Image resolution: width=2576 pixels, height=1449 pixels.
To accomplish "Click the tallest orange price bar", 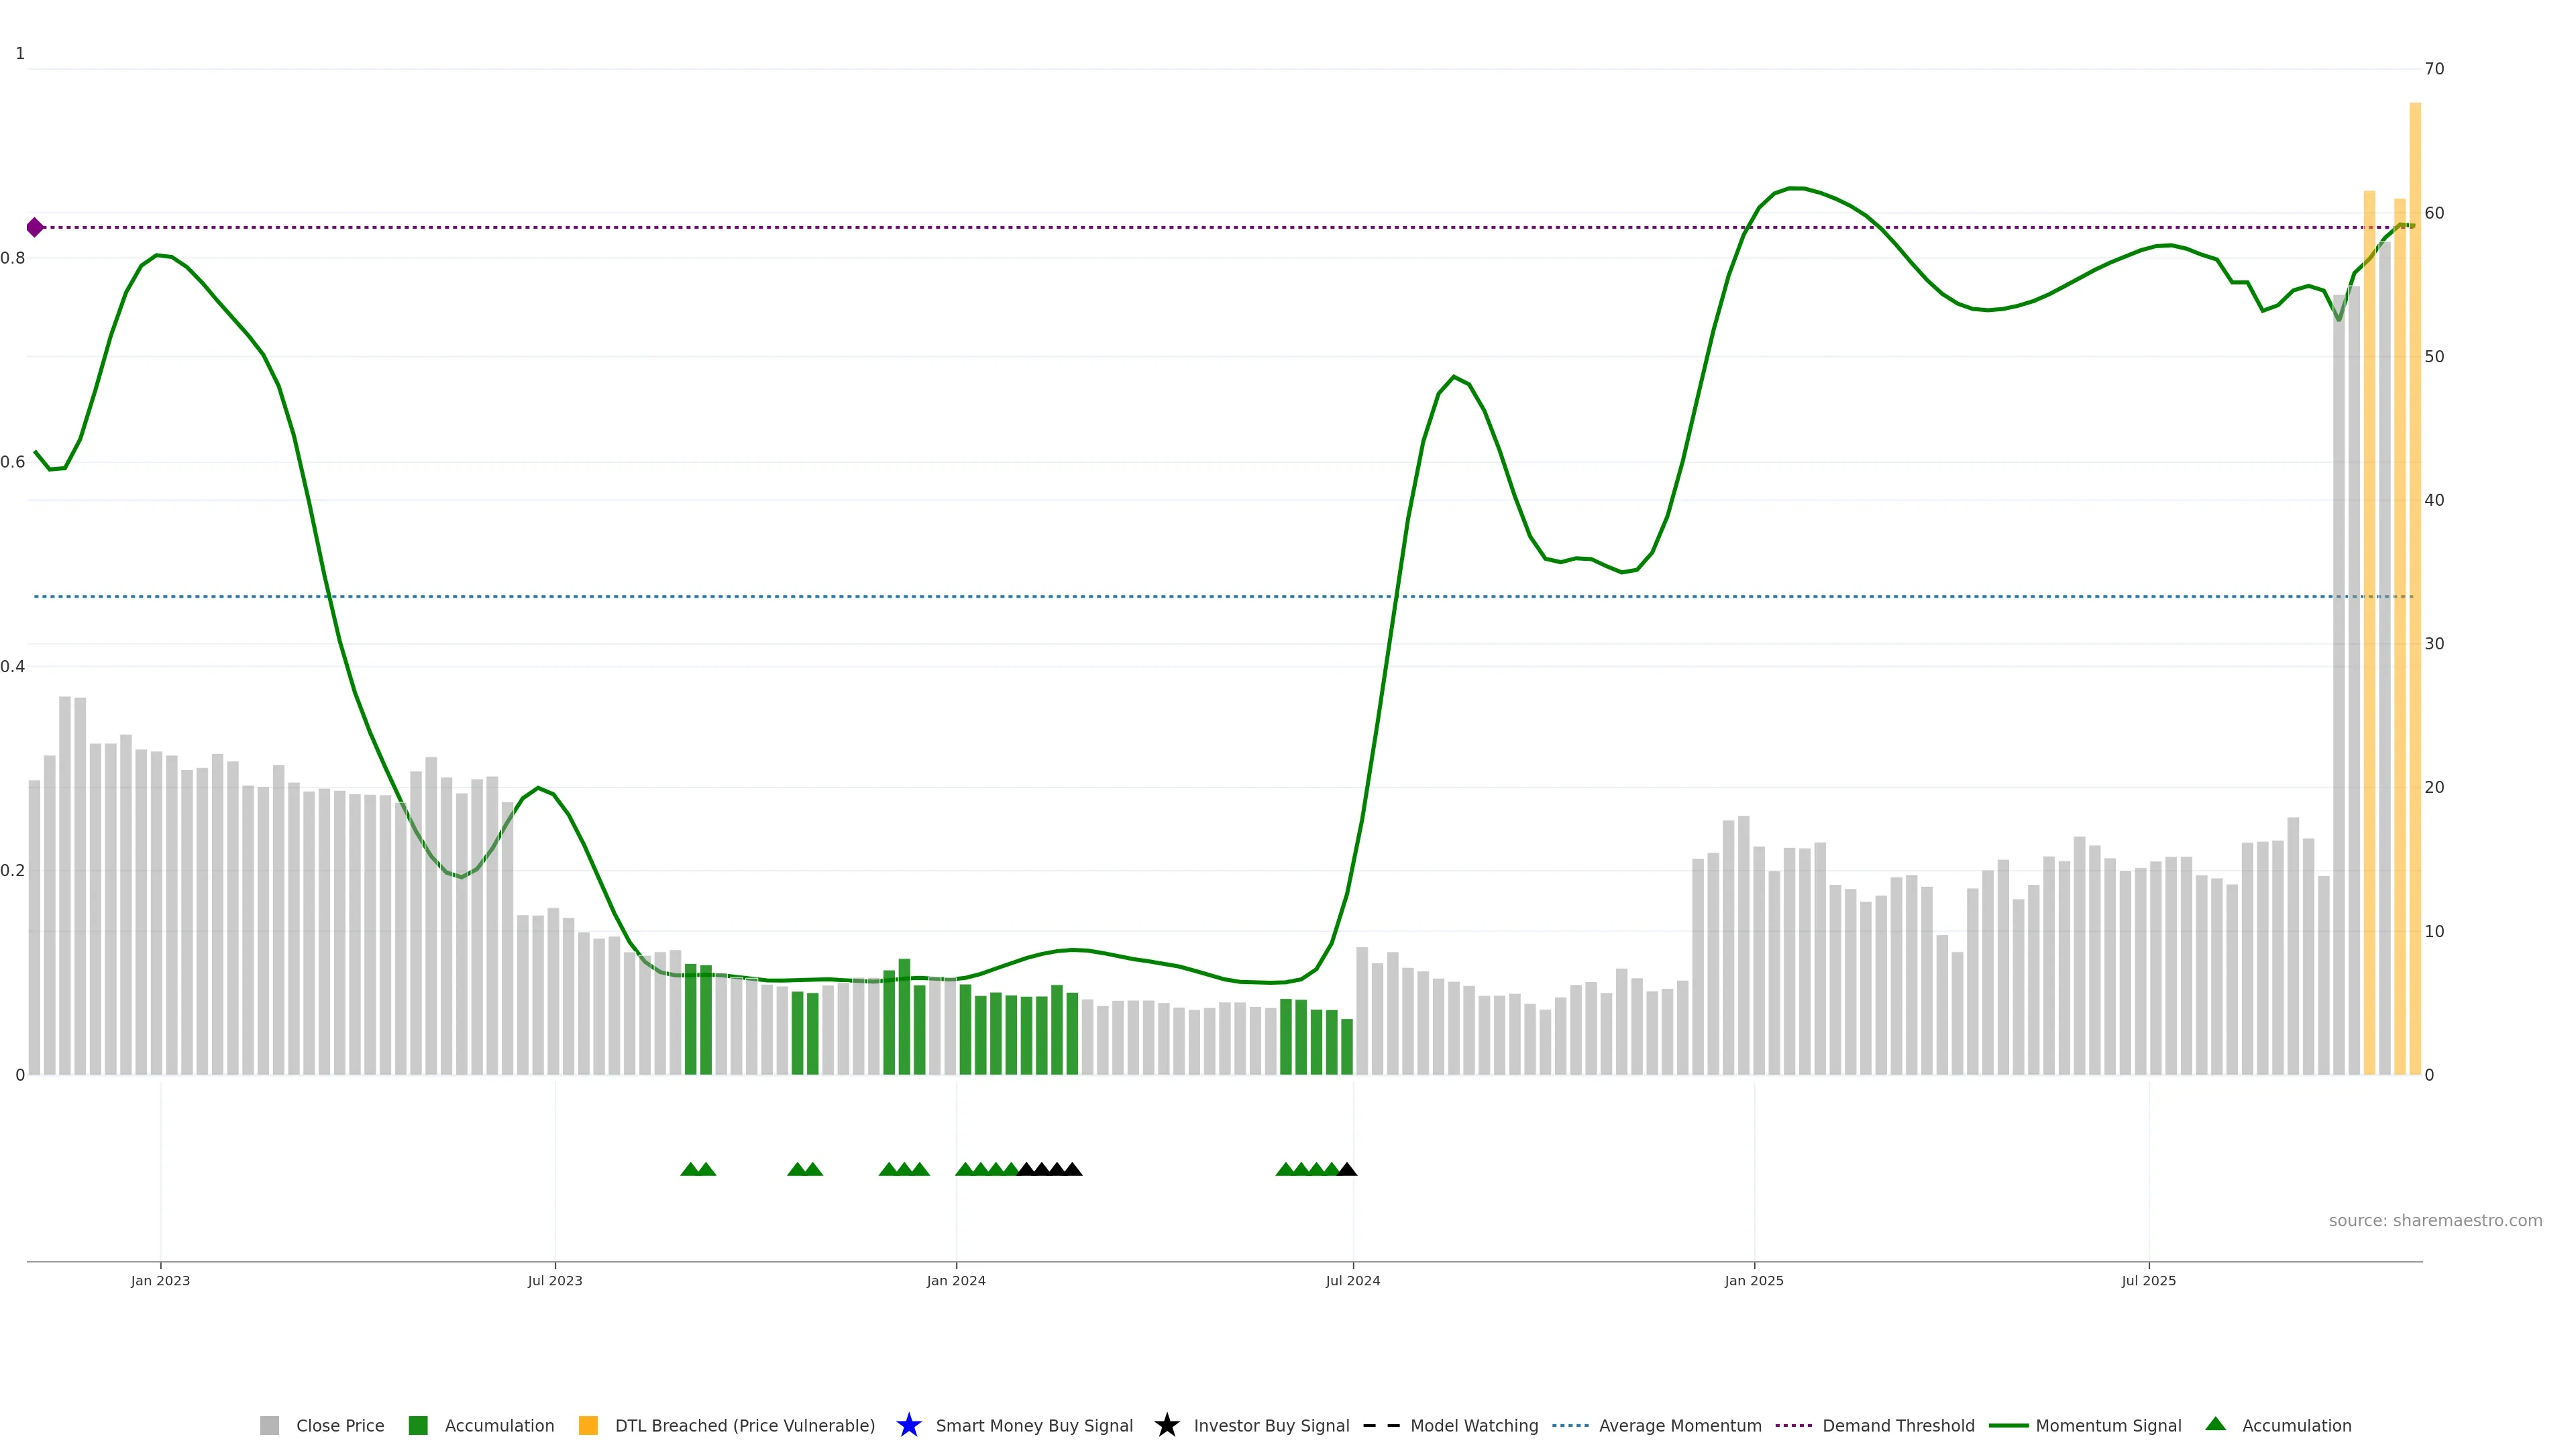I will pos(2414,600).
